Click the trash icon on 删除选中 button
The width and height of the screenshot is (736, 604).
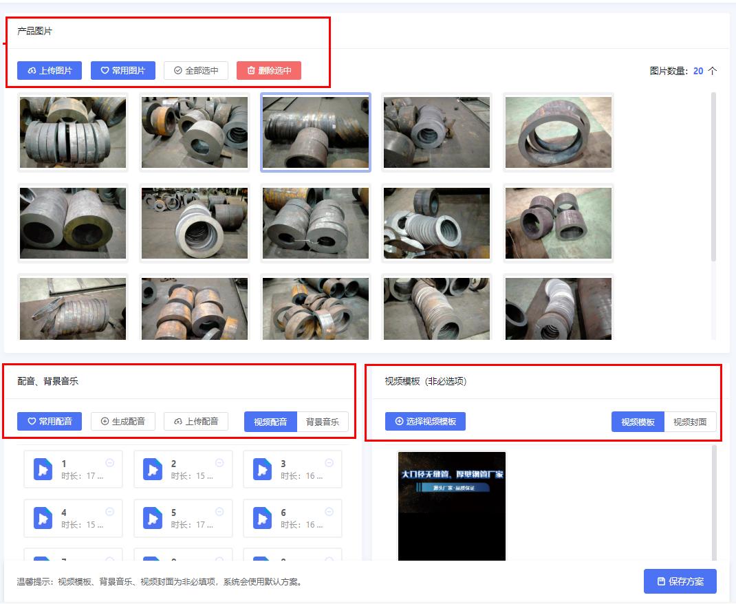(x=249, y=70)
